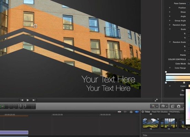Toggle full-screen viewer arrows icon
190x137 pixels.
(x=156, y=100)
